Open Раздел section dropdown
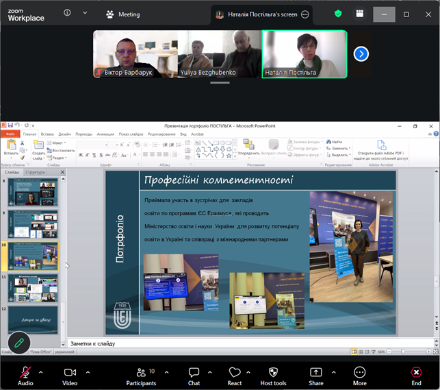Image resolution: width=440 pixels, height=390 pixels. pos(57,158)
